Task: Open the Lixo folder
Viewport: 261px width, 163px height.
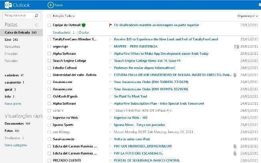Action: tap(11, 40)
